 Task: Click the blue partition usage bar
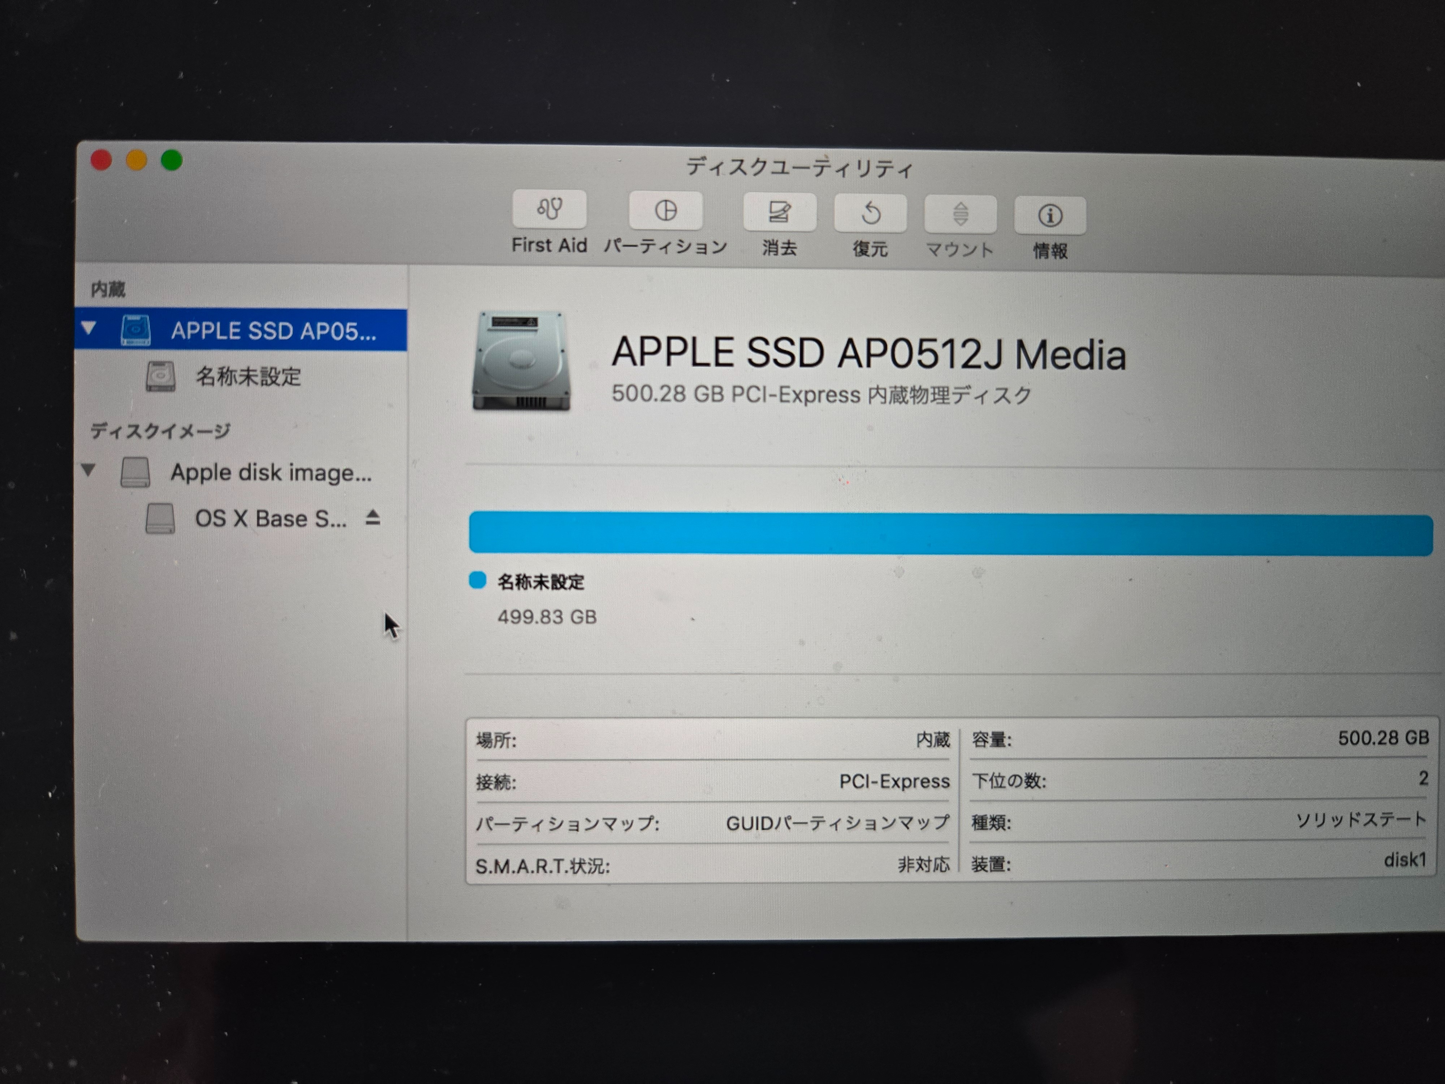tap(950, 534)
